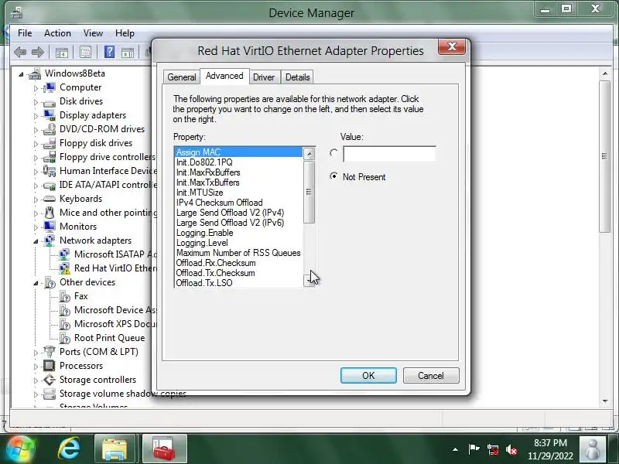
Task: Click the Property list scroll up arrow
Action: coord(309,153)
